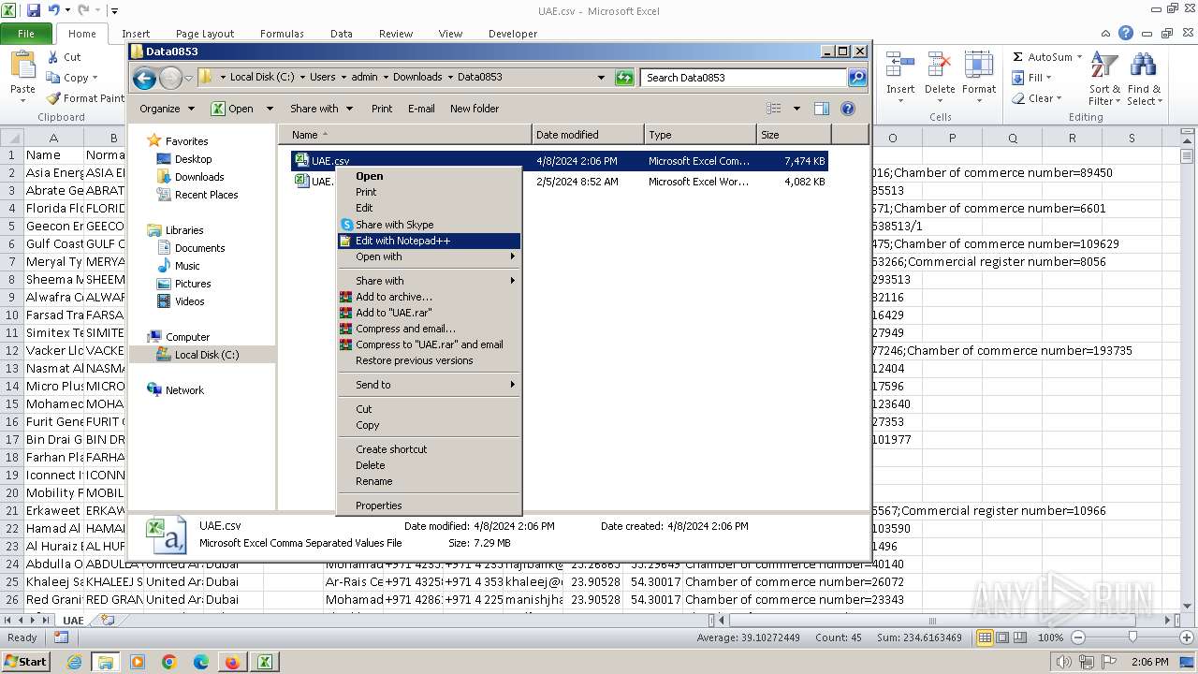
Task: Click the Paste icon in Clipboard group
Action: click(22, 66)
